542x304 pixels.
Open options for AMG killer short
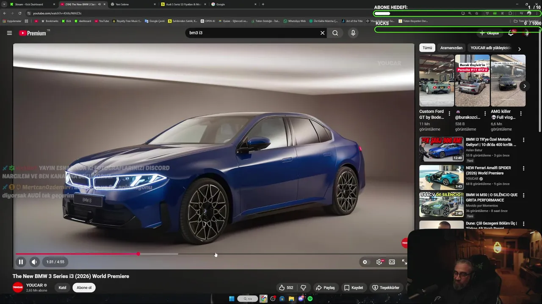pyautogui.click(x=521, y=114)
